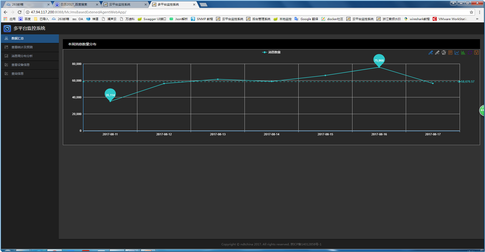485x252 pixels.
Task: Click the browser reload button
Action: 20,12
